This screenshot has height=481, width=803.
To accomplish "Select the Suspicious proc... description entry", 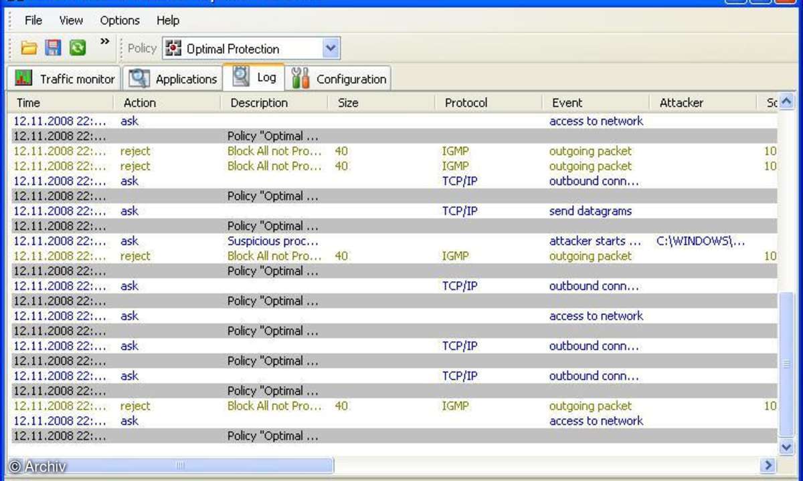I will 273,241.
